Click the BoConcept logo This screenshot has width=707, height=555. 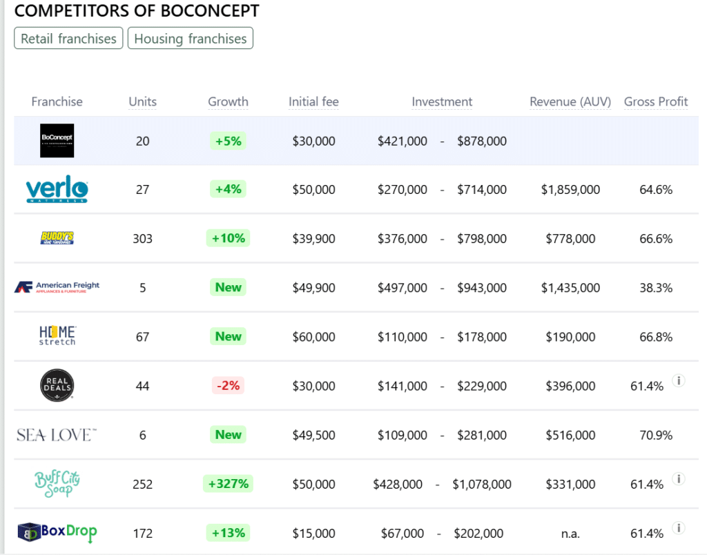(x=57, y=141)
